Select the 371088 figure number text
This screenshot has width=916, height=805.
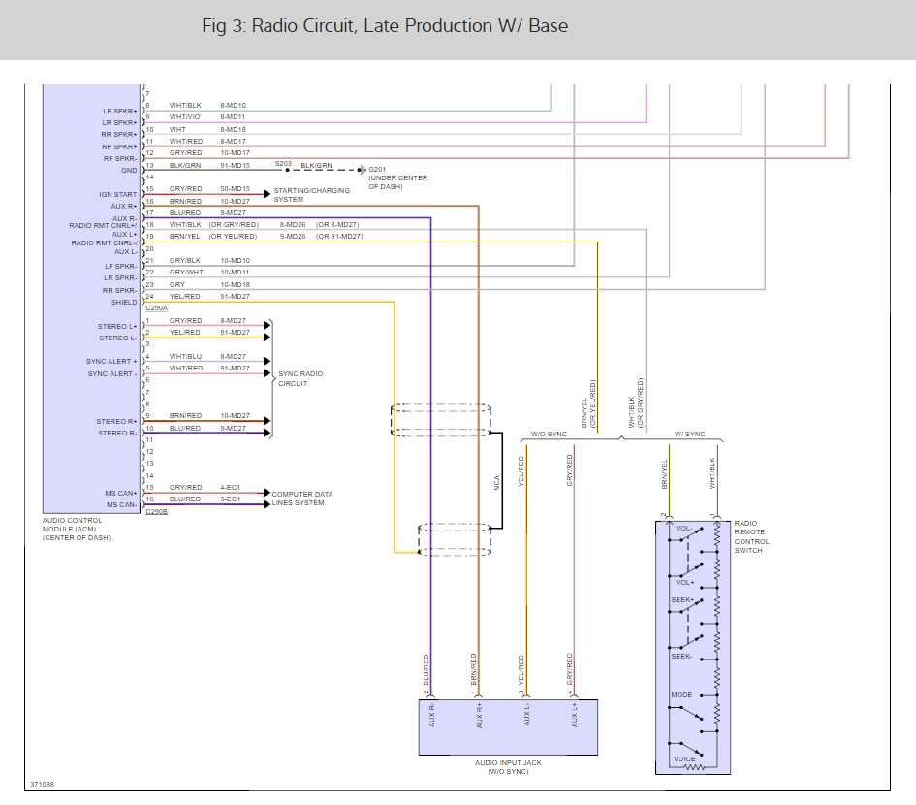click(x=43, y=782)
